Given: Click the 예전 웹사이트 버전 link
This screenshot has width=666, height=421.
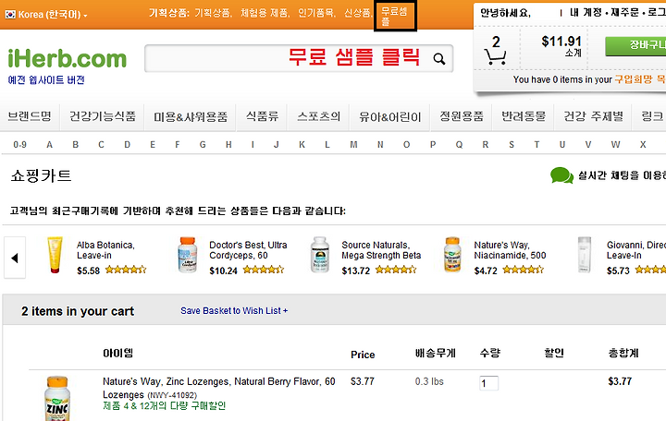Looking at the screenshot, I should 46,80.
